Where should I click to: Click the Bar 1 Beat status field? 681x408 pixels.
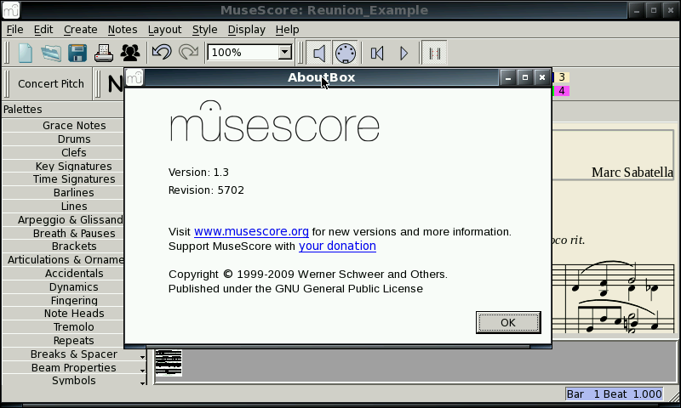point(614,394)
